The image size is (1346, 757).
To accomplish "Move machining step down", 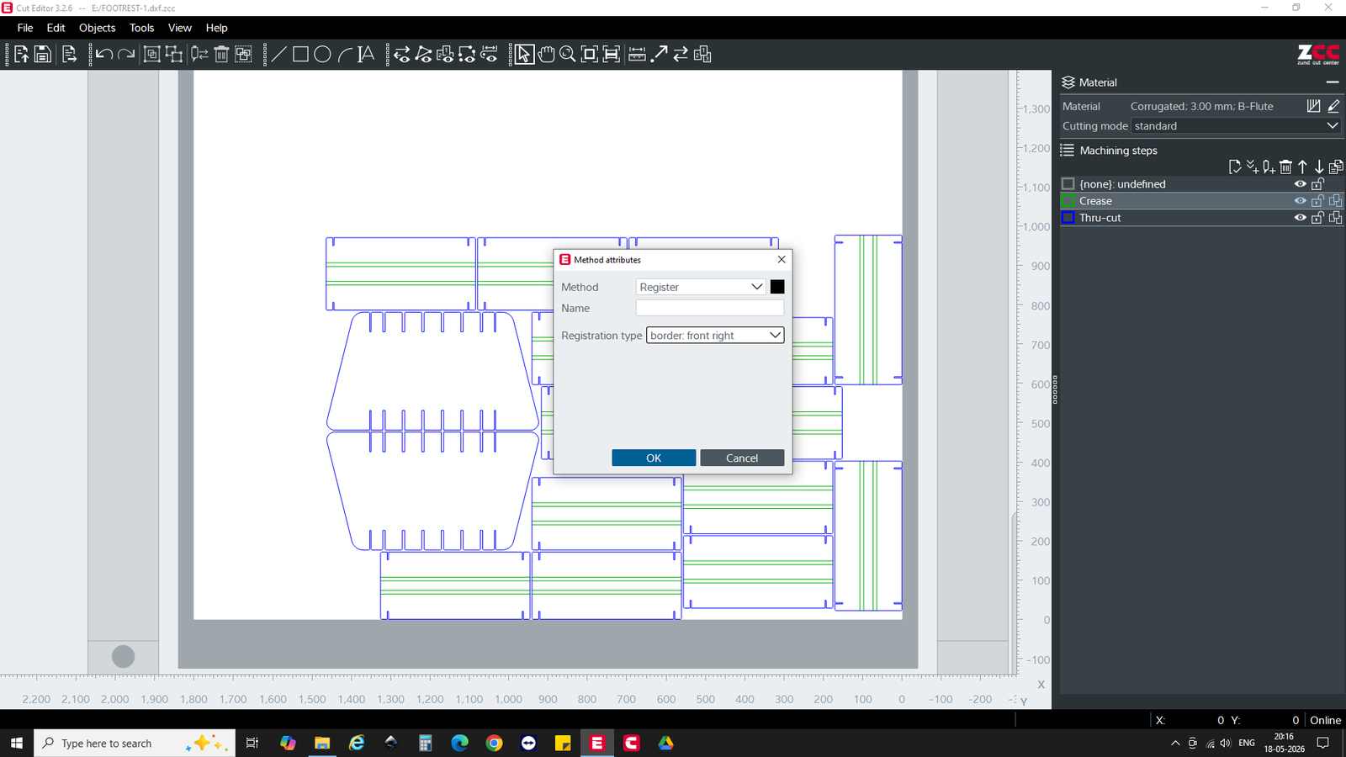I will click(x=1319, y=167).
